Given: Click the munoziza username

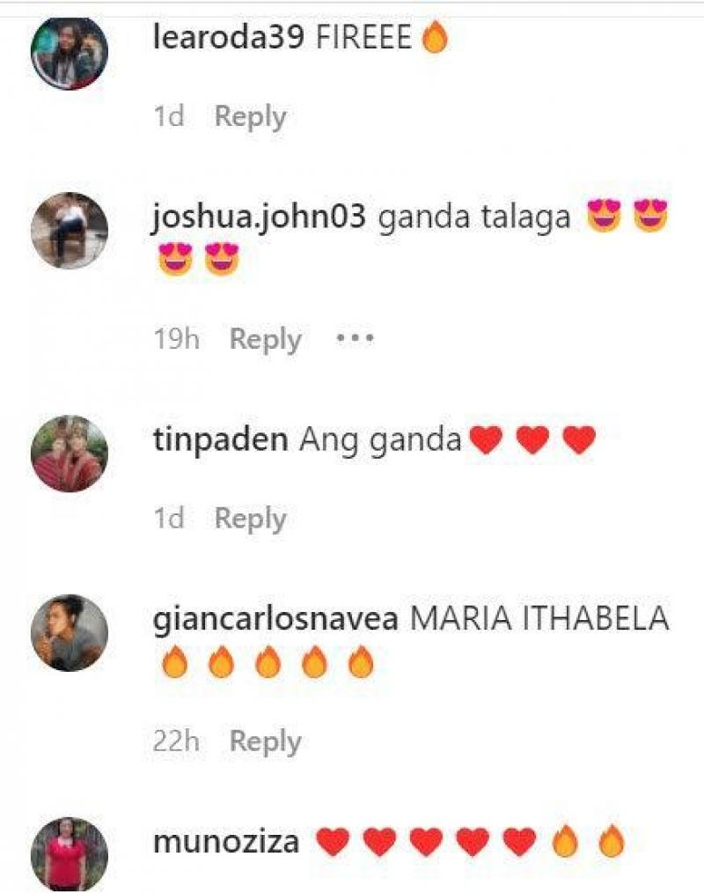Looking at the screenshot, I should [226, 842].
